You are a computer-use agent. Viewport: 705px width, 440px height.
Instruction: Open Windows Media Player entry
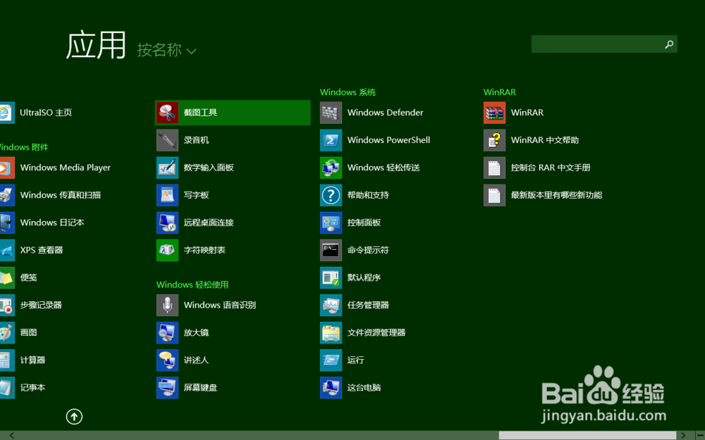pos(55,168)
